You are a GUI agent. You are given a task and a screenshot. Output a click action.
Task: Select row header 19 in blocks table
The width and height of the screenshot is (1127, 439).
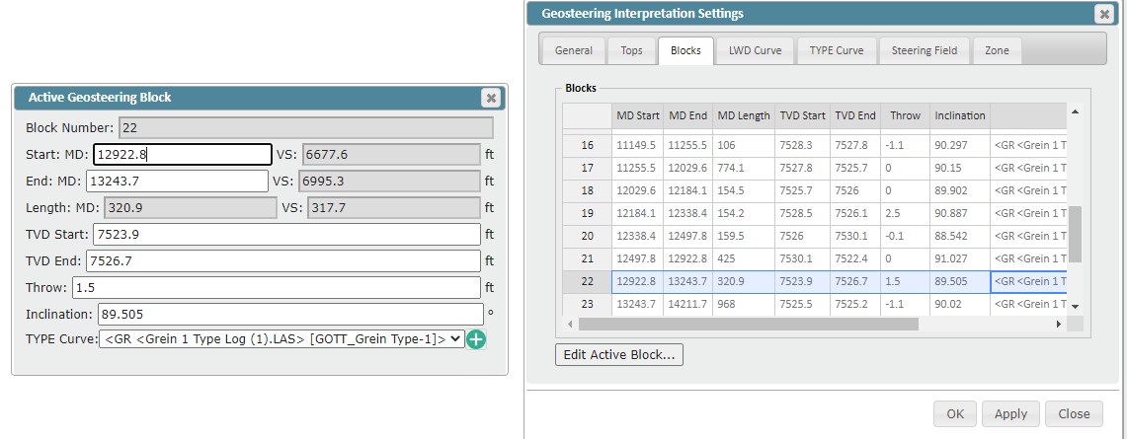(x=588, y=213)
